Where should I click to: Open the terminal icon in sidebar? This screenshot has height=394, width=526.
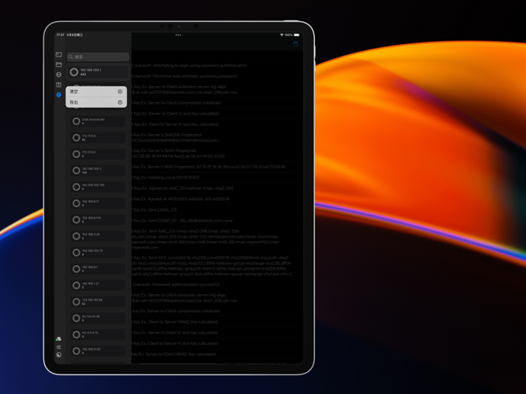[59, 54]
